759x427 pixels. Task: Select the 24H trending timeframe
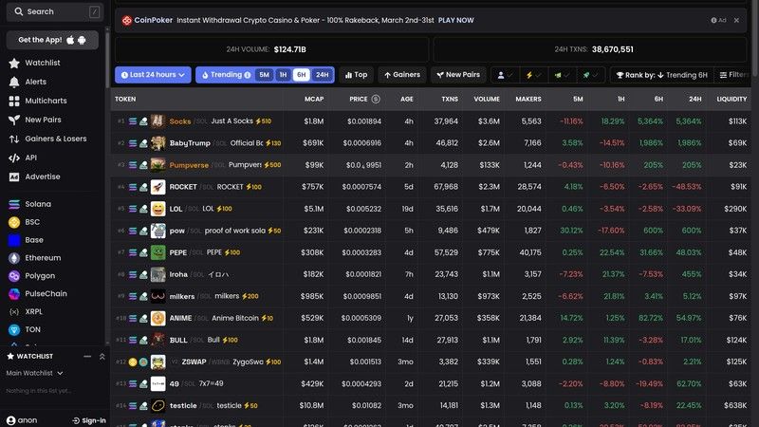[322, 75]
